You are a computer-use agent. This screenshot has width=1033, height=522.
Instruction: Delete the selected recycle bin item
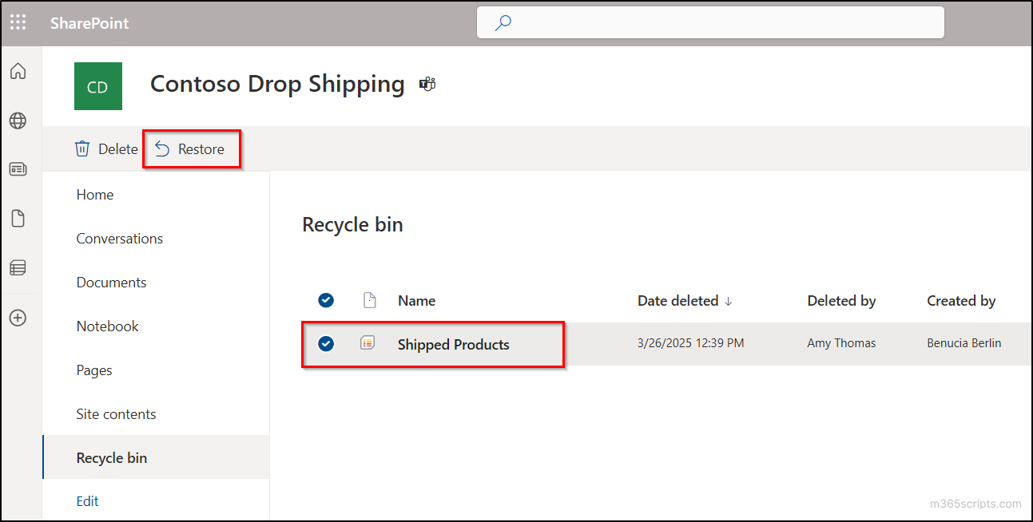(x=106, y=148)
